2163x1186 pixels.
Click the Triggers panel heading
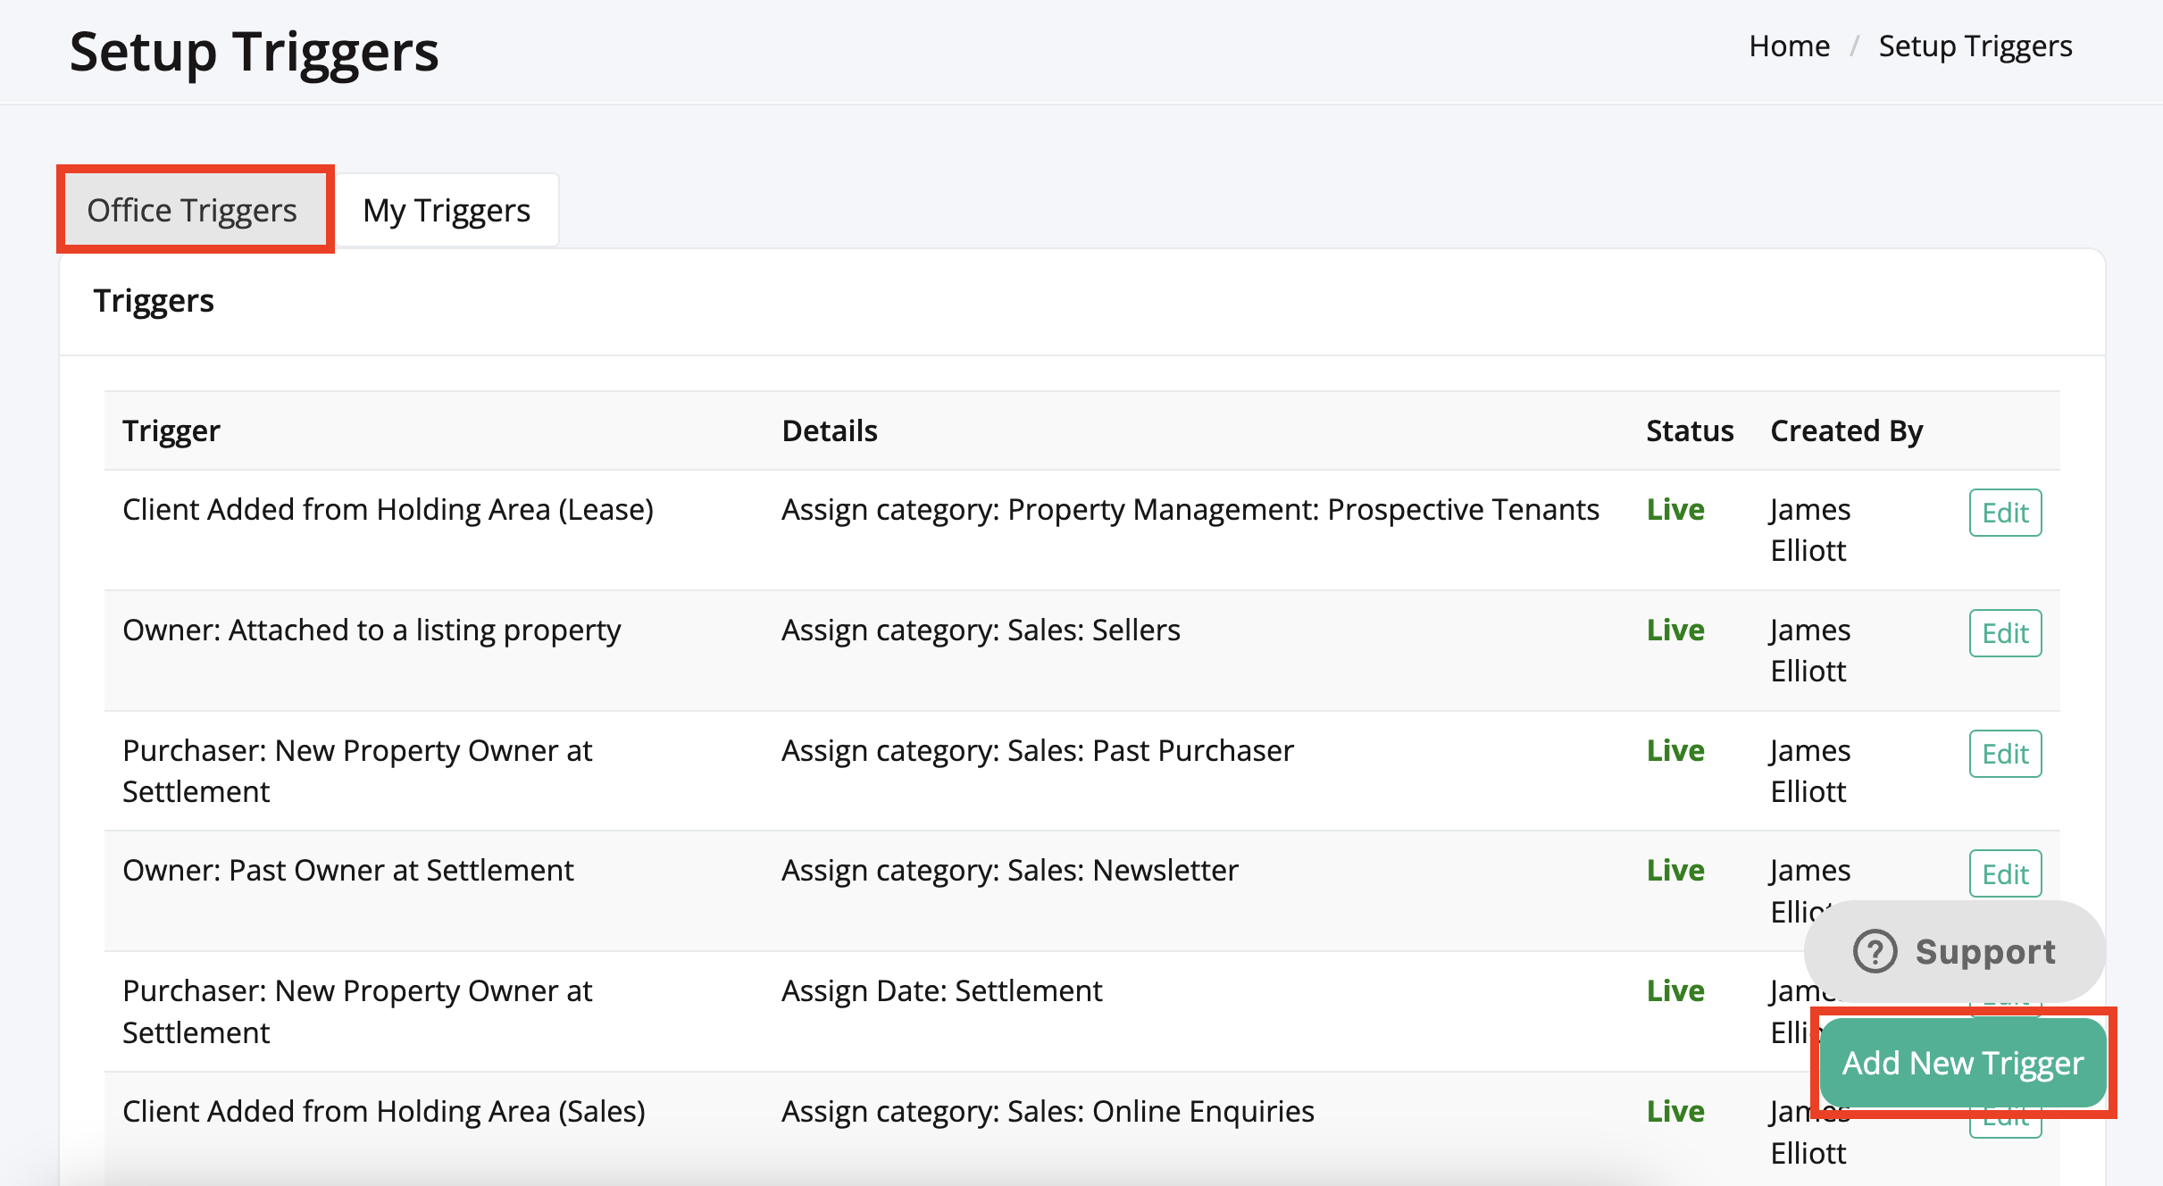click(x=154, y=301)
